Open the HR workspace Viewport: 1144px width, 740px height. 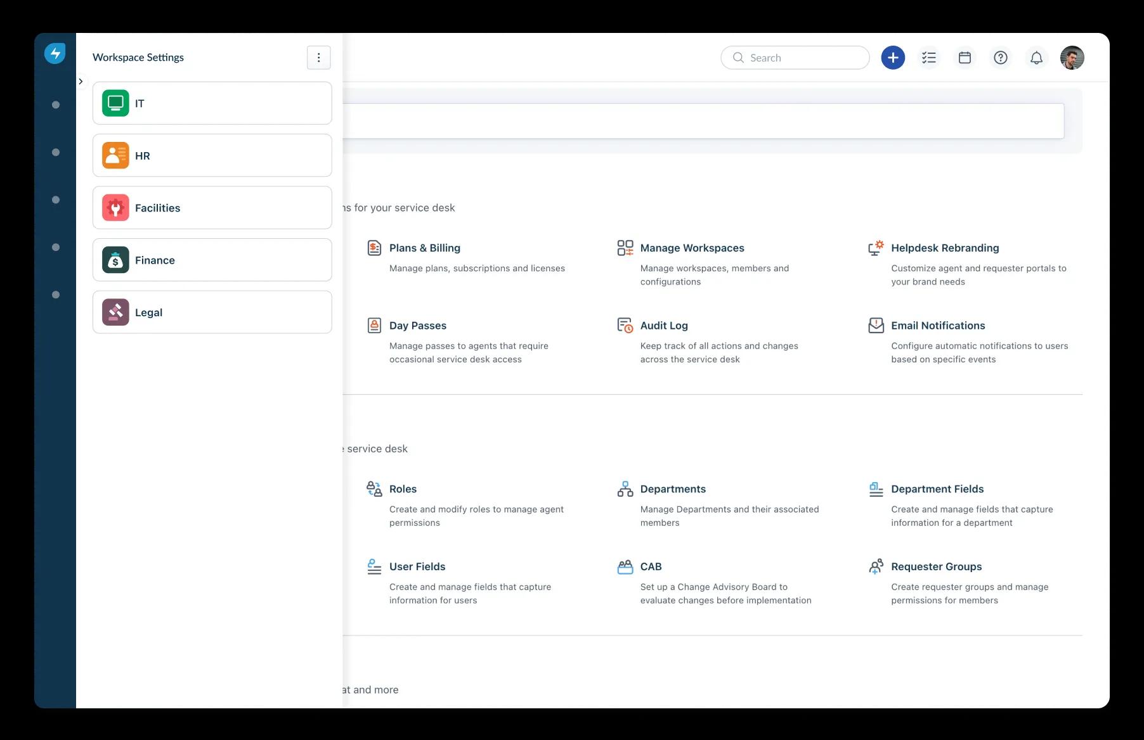(212, 155)
